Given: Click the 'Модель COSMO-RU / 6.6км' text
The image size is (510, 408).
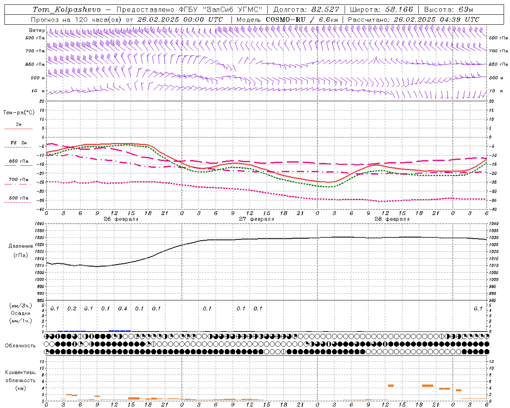Looking at the screenshot, I should (x=287, y=20).
